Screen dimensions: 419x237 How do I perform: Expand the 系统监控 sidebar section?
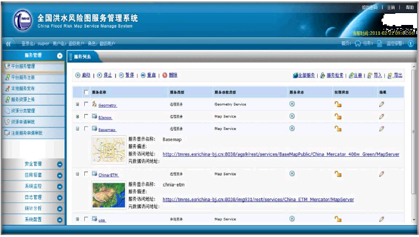pos(60,186)
